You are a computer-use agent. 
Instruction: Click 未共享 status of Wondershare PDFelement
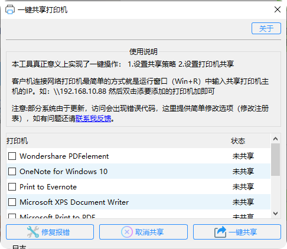pos(243,156)
